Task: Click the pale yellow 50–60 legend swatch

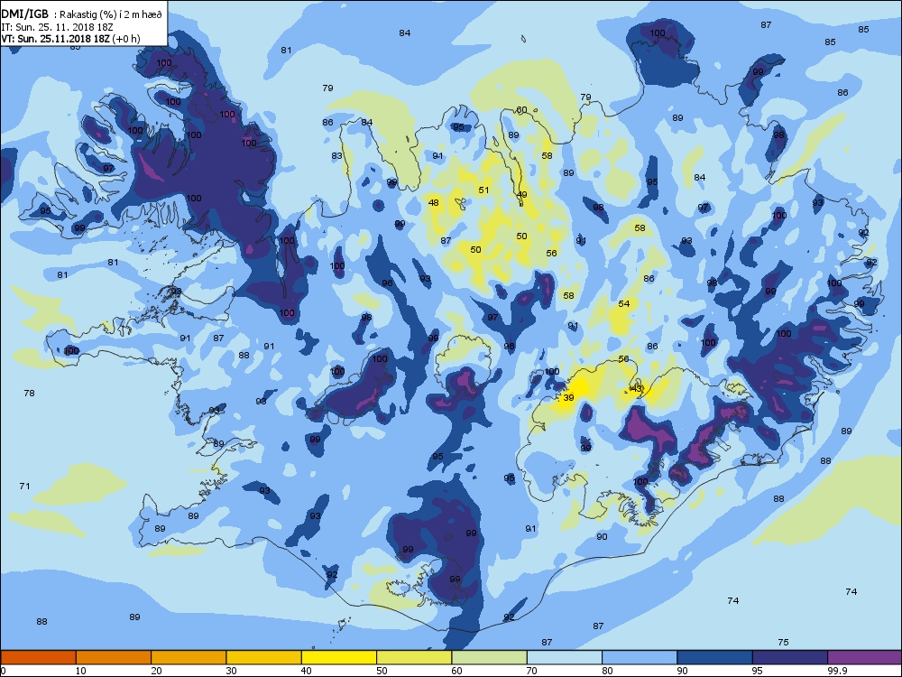Action: tap(414, 657)
